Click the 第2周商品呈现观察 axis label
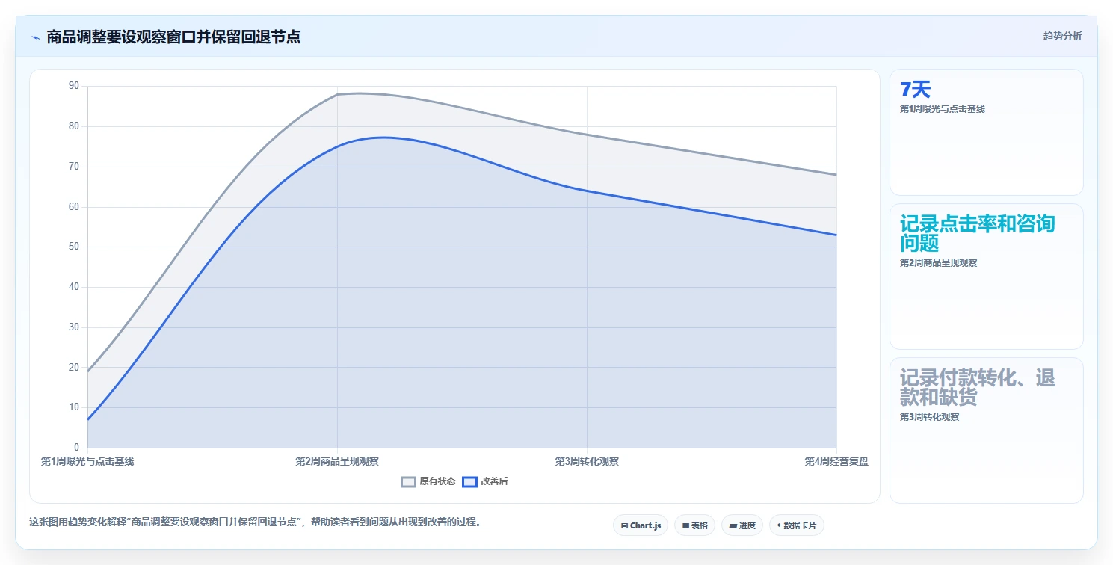 [337, 461]
